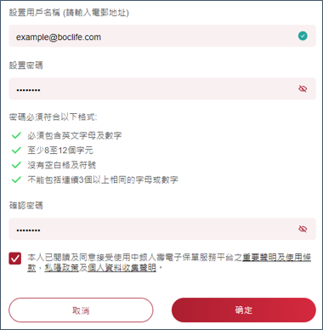Click the green verified icon in email field

303,36
